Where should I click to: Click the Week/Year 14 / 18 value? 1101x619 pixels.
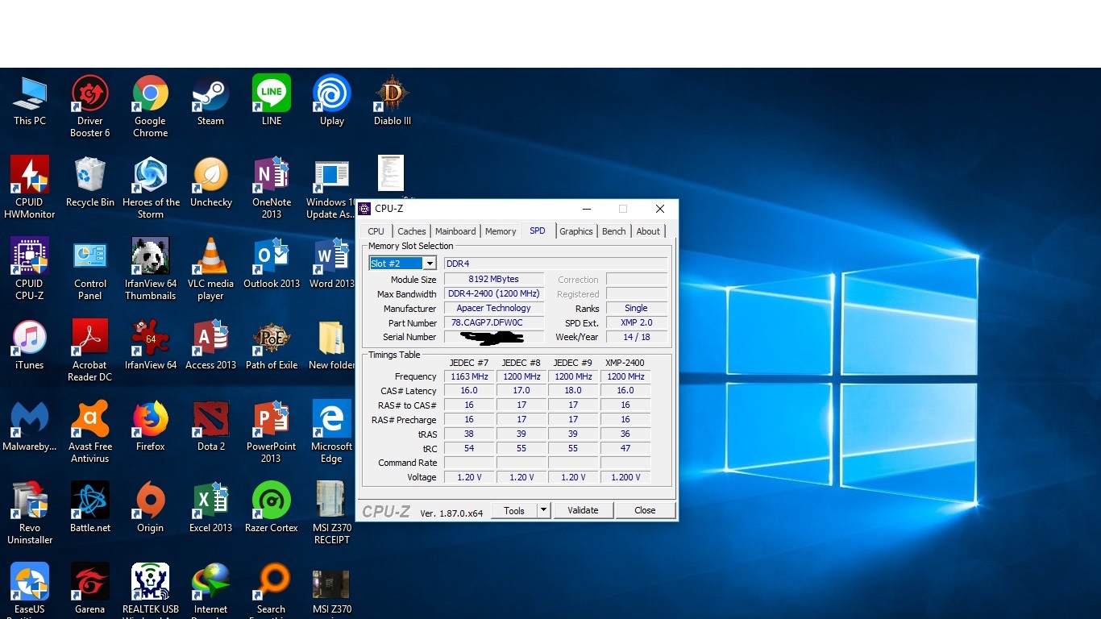tap(637, 338)
